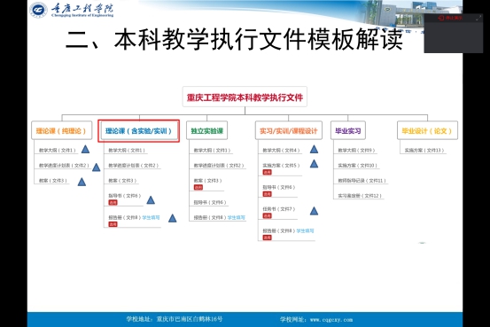The image size is (490, 327).
Task: Click 实施方案(文件13) under 毕业设计(论文)
Action: point(424,151)
